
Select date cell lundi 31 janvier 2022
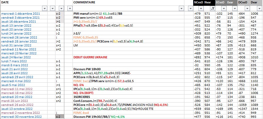(x=24, y=45)
